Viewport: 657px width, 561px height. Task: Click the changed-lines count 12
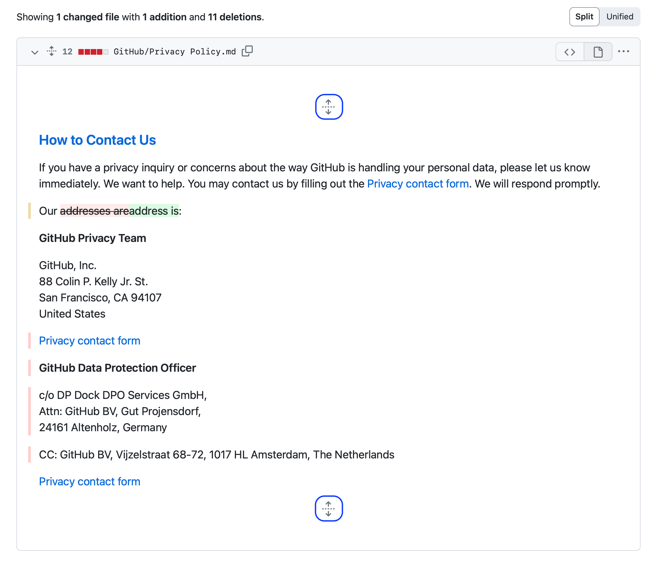(x=67, y=52)
